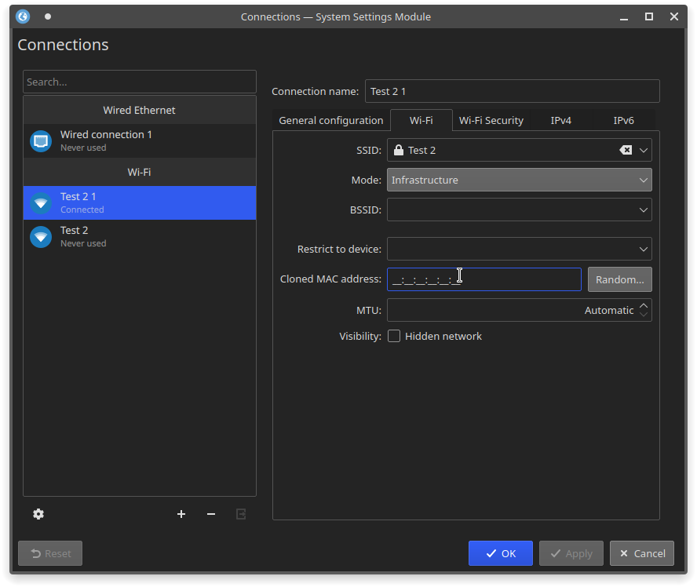Click the Random... MAC address button

619,279
